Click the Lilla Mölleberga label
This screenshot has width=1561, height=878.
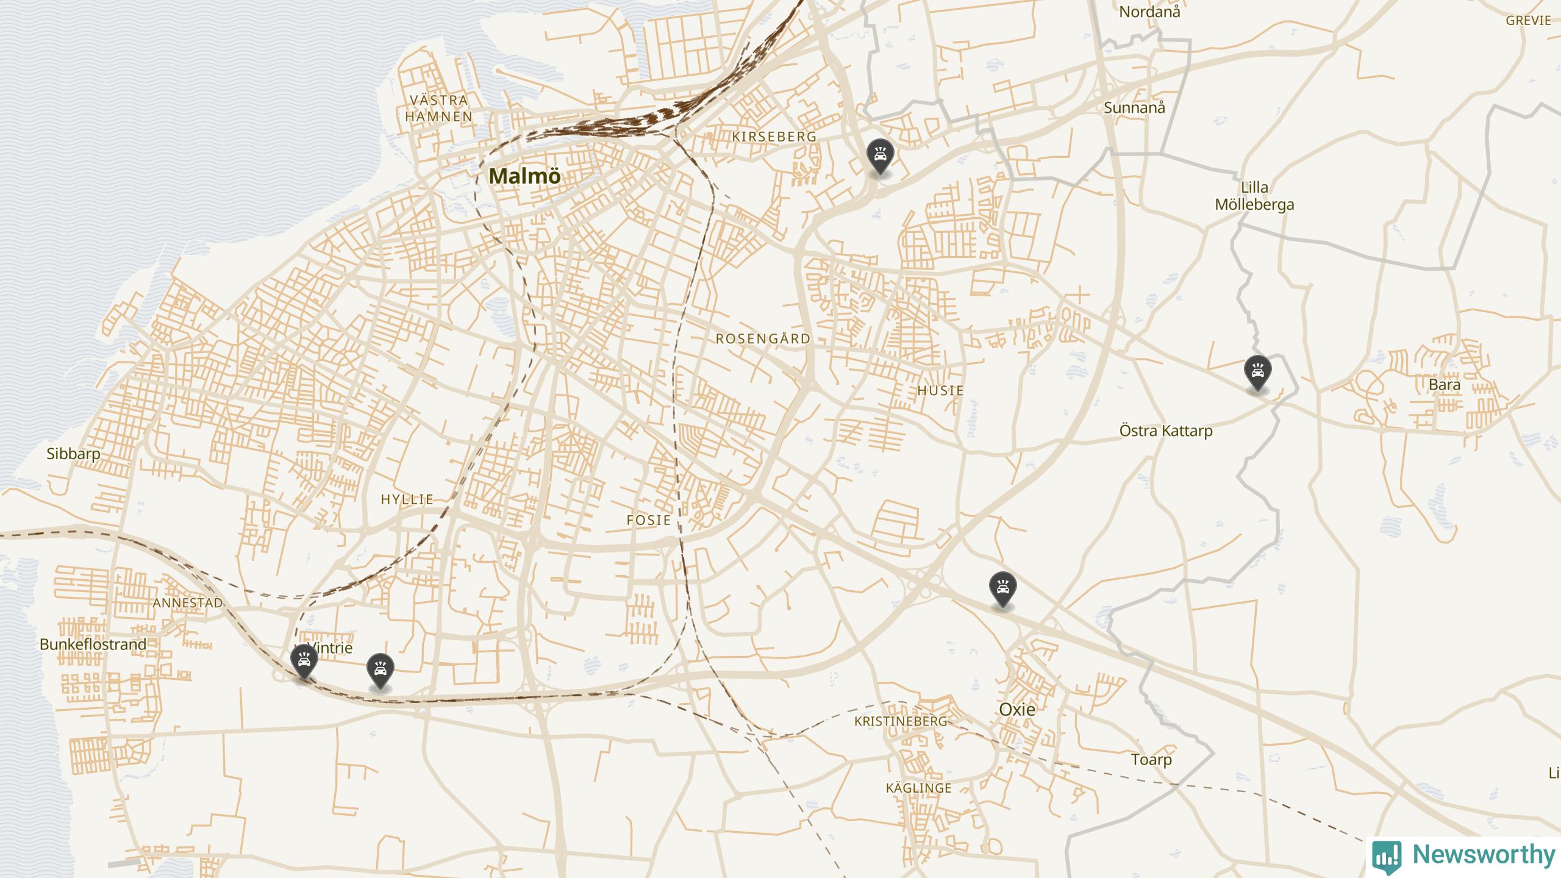[x=1254, y=196]
